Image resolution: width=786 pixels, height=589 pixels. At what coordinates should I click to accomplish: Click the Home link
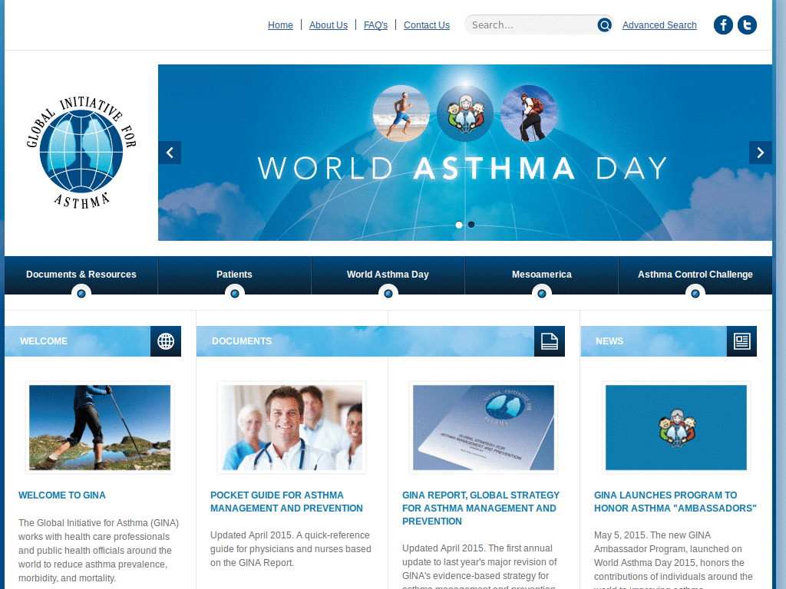click(x=280, y=25)
